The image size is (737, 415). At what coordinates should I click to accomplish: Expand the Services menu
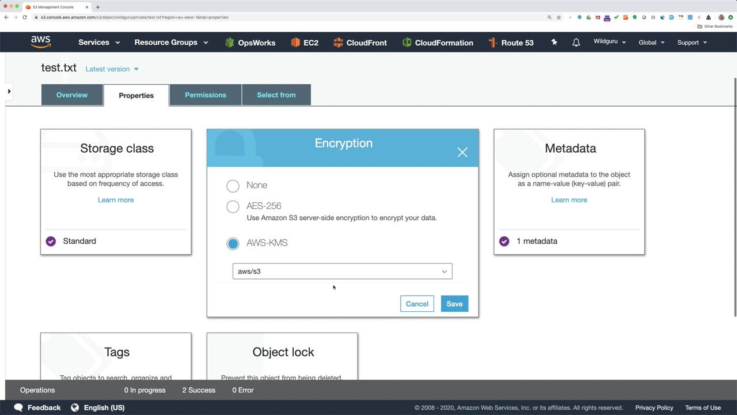[x=99, y=43]
